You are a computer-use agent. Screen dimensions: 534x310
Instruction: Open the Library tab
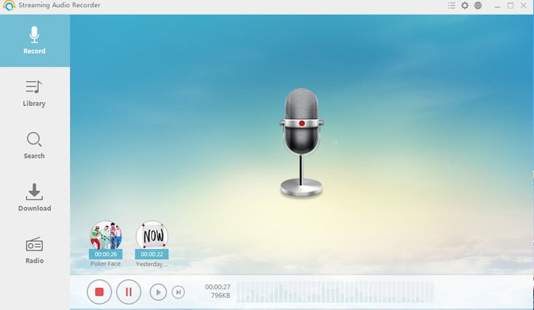coord(35,94)
